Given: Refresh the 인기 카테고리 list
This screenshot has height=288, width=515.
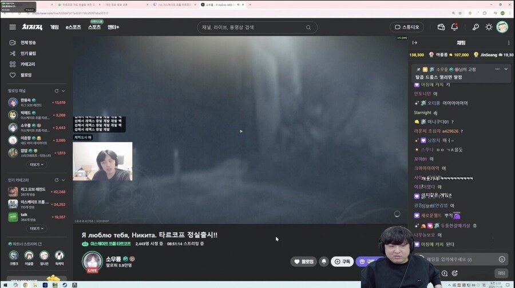Looking at the screenshot, I should click(57, 180).
